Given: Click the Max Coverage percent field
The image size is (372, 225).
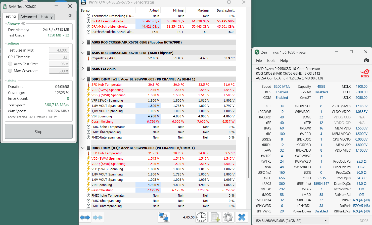Looking at the screenshot, I should point(59,71).
